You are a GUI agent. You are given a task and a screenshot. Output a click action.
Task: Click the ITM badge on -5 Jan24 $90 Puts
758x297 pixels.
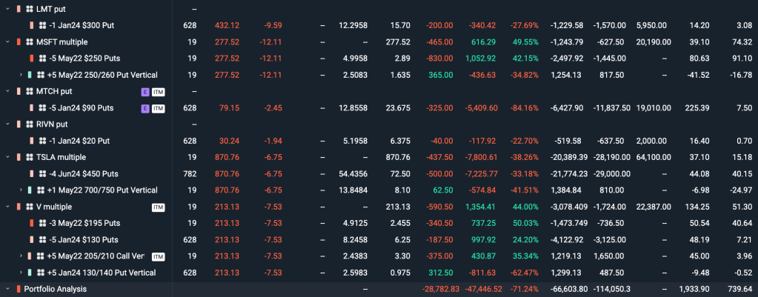click(x=158, y=107)
